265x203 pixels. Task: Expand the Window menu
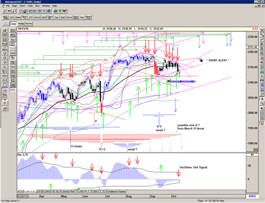tap(46, 6)
